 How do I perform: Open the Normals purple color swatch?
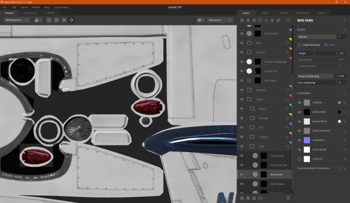coord(307,140)
